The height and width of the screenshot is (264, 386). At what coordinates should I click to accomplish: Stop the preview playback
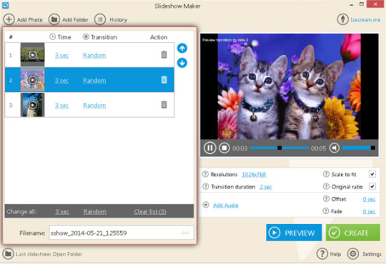pyautogui.click(x=224, y=148)
